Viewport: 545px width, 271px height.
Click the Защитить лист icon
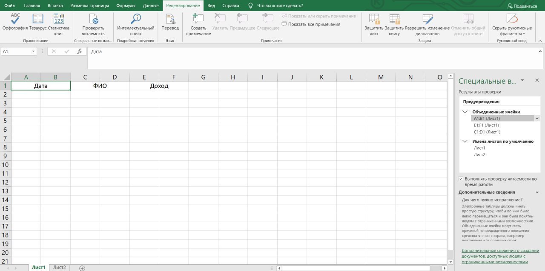click(x=374, y=20)
